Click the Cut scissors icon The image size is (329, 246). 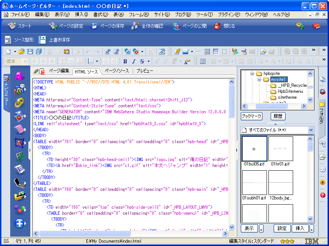(x=49, y=51)
